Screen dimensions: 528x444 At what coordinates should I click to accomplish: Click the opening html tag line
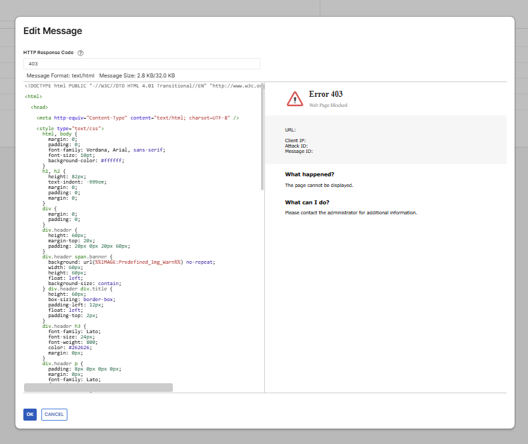coord(33,96)
